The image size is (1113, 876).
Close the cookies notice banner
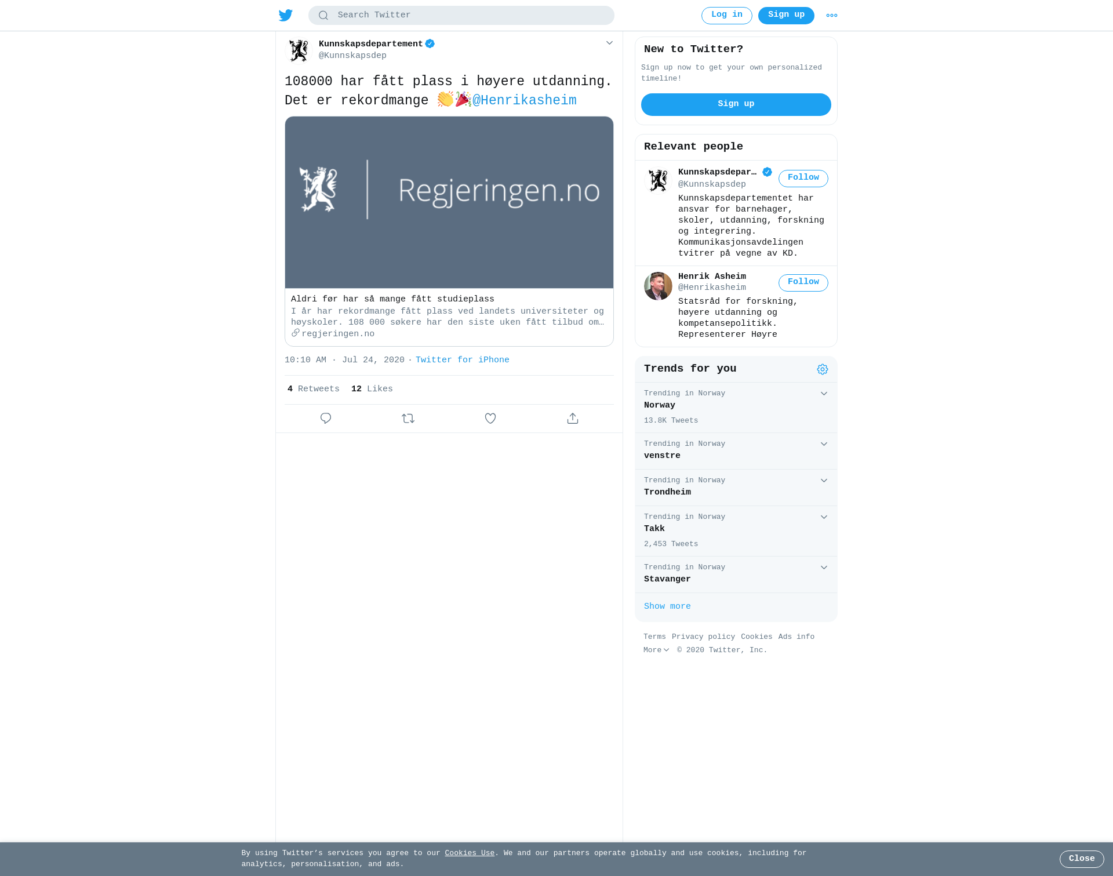1082,859
